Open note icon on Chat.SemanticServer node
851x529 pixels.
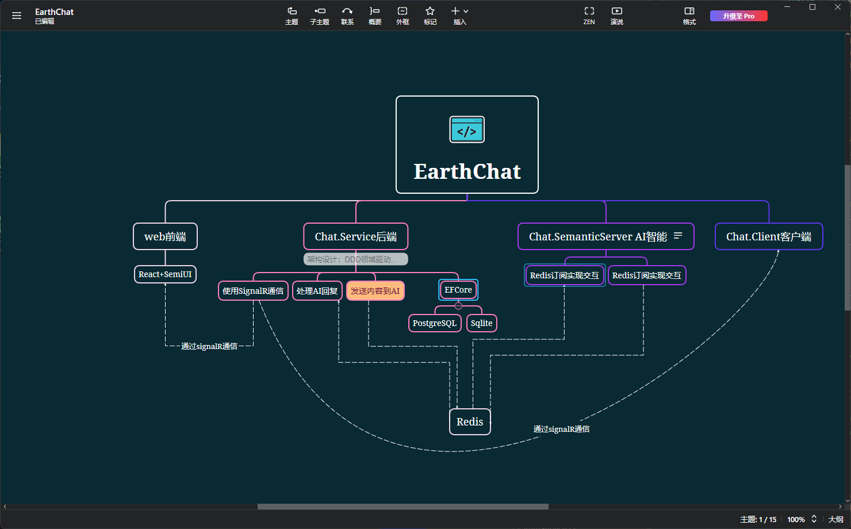(x=678, y=236)
